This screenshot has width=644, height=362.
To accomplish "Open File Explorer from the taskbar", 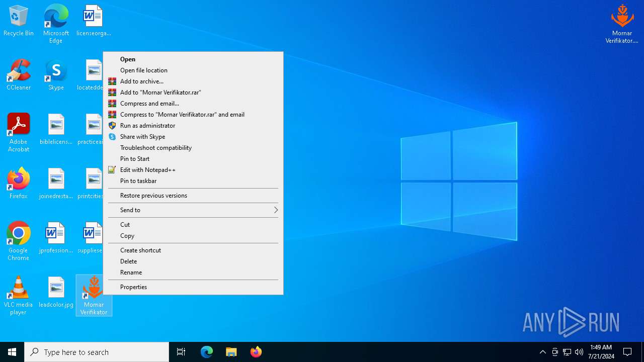I will click(231, 352).
